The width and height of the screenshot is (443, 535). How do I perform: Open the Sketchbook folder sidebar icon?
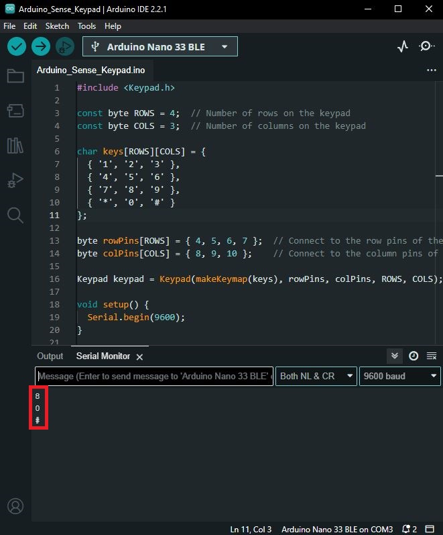tap(15, 76)
